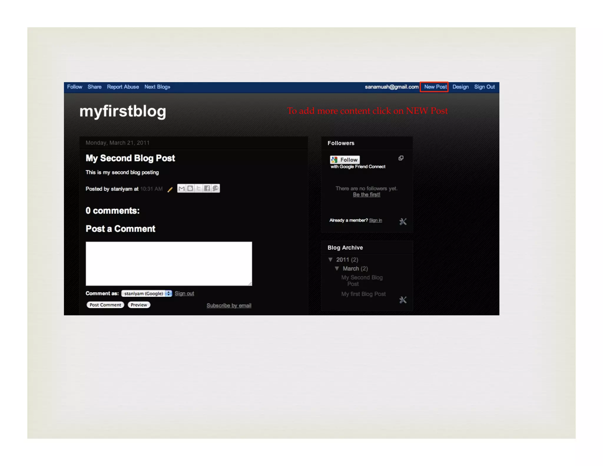Viewport: 603px width, 466px height.
Task: Click sanamuah@gmail.com account text
Action: tap(391, 87)
